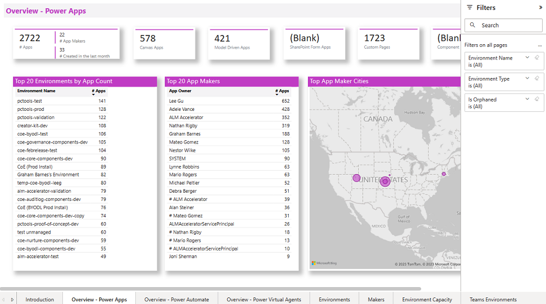Viewport: 546px width, 304px height.
Task: Open more options for Filters on all pages
Action: [539, 45]
